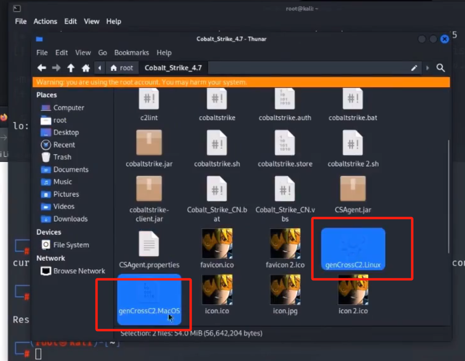Open Trash in the sidebar
465x361 pixels.
click(56, 157)
